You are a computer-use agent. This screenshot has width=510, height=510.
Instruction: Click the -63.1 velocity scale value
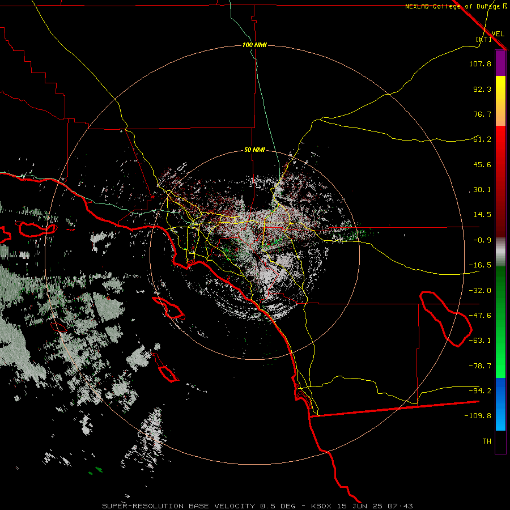pyautogui.click(x=480, y=341)
